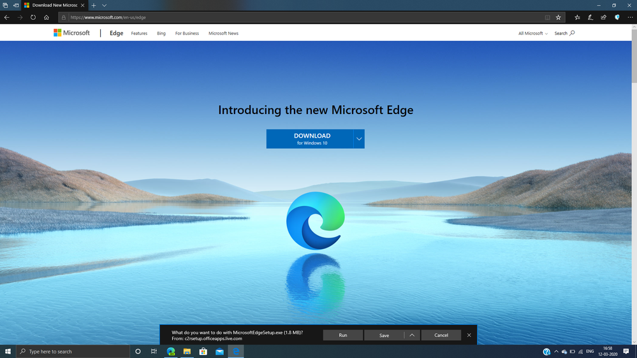Open the Features menu item

click(x=139, y=33)
